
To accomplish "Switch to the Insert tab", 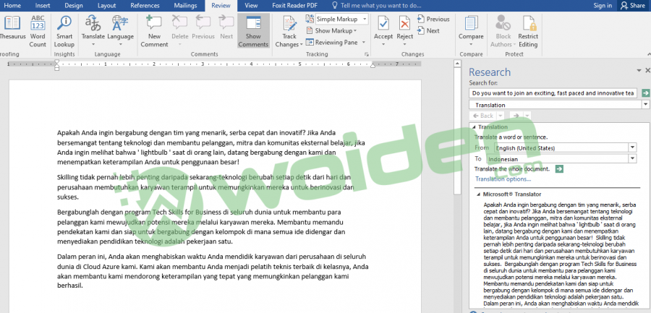I will tap(43, 6).
